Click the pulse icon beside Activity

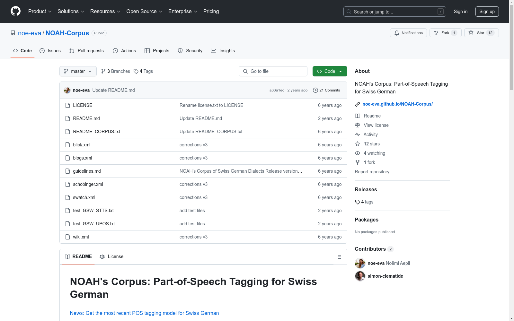[x=358, y=134]
